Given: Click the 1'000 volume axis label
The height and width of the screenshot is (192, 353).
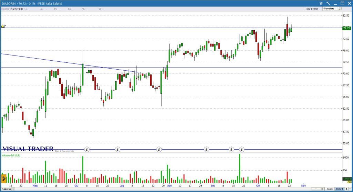Looking at the screenshot, I should (345, 158).
